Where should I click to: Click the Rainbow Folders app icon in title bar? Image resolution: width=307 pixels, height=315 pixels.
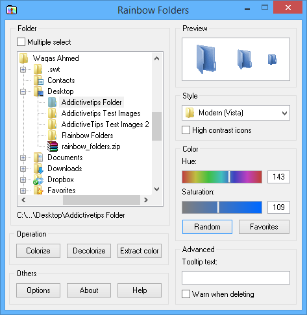12,10
